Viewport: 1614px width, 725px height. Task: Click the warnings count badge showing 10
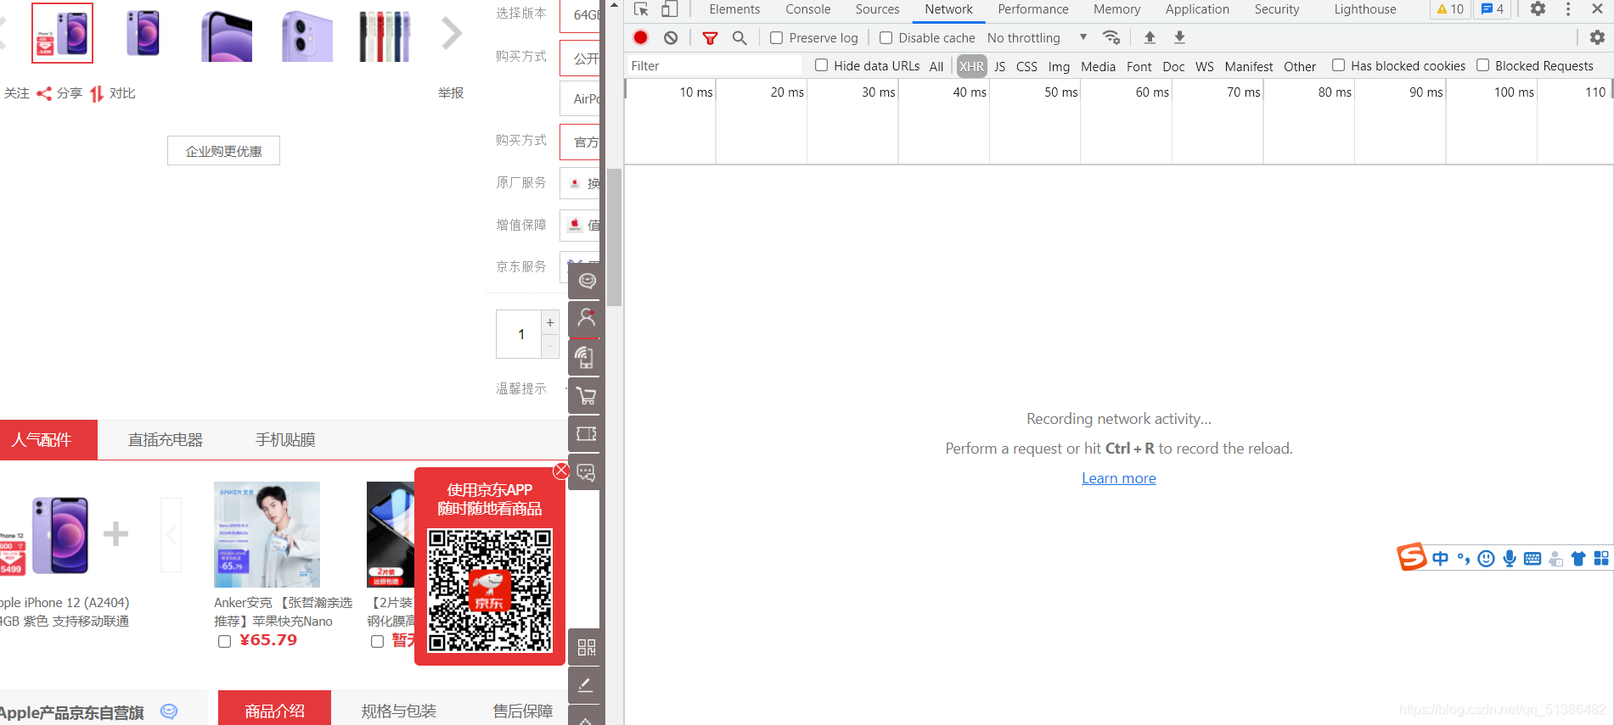pos(1450,9)
